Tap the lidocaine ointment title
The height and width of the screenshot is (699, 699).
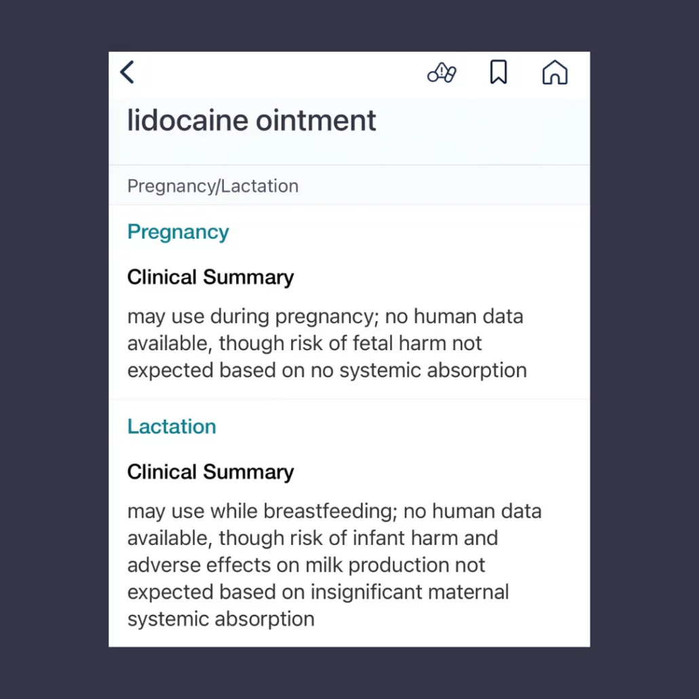click(251, 121)
